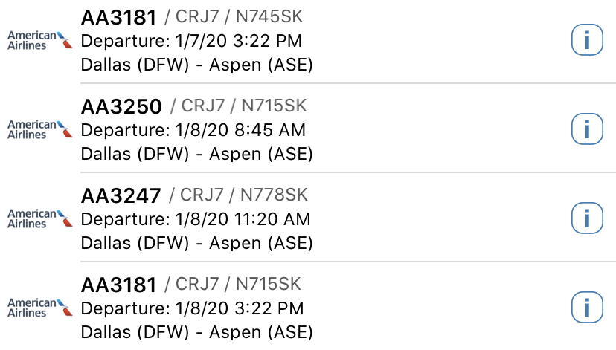Image resolution: width=616 pixels, height=350 pixels.
Task: Open info button for flight AA3250
Action: click(x=586, y=129)
